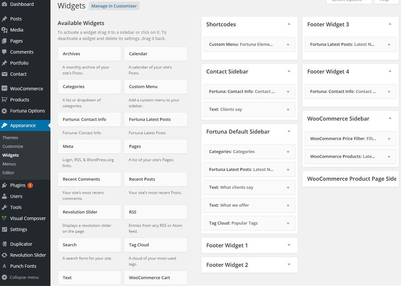Click the Users icon in admin menu

tap(4, 196)
